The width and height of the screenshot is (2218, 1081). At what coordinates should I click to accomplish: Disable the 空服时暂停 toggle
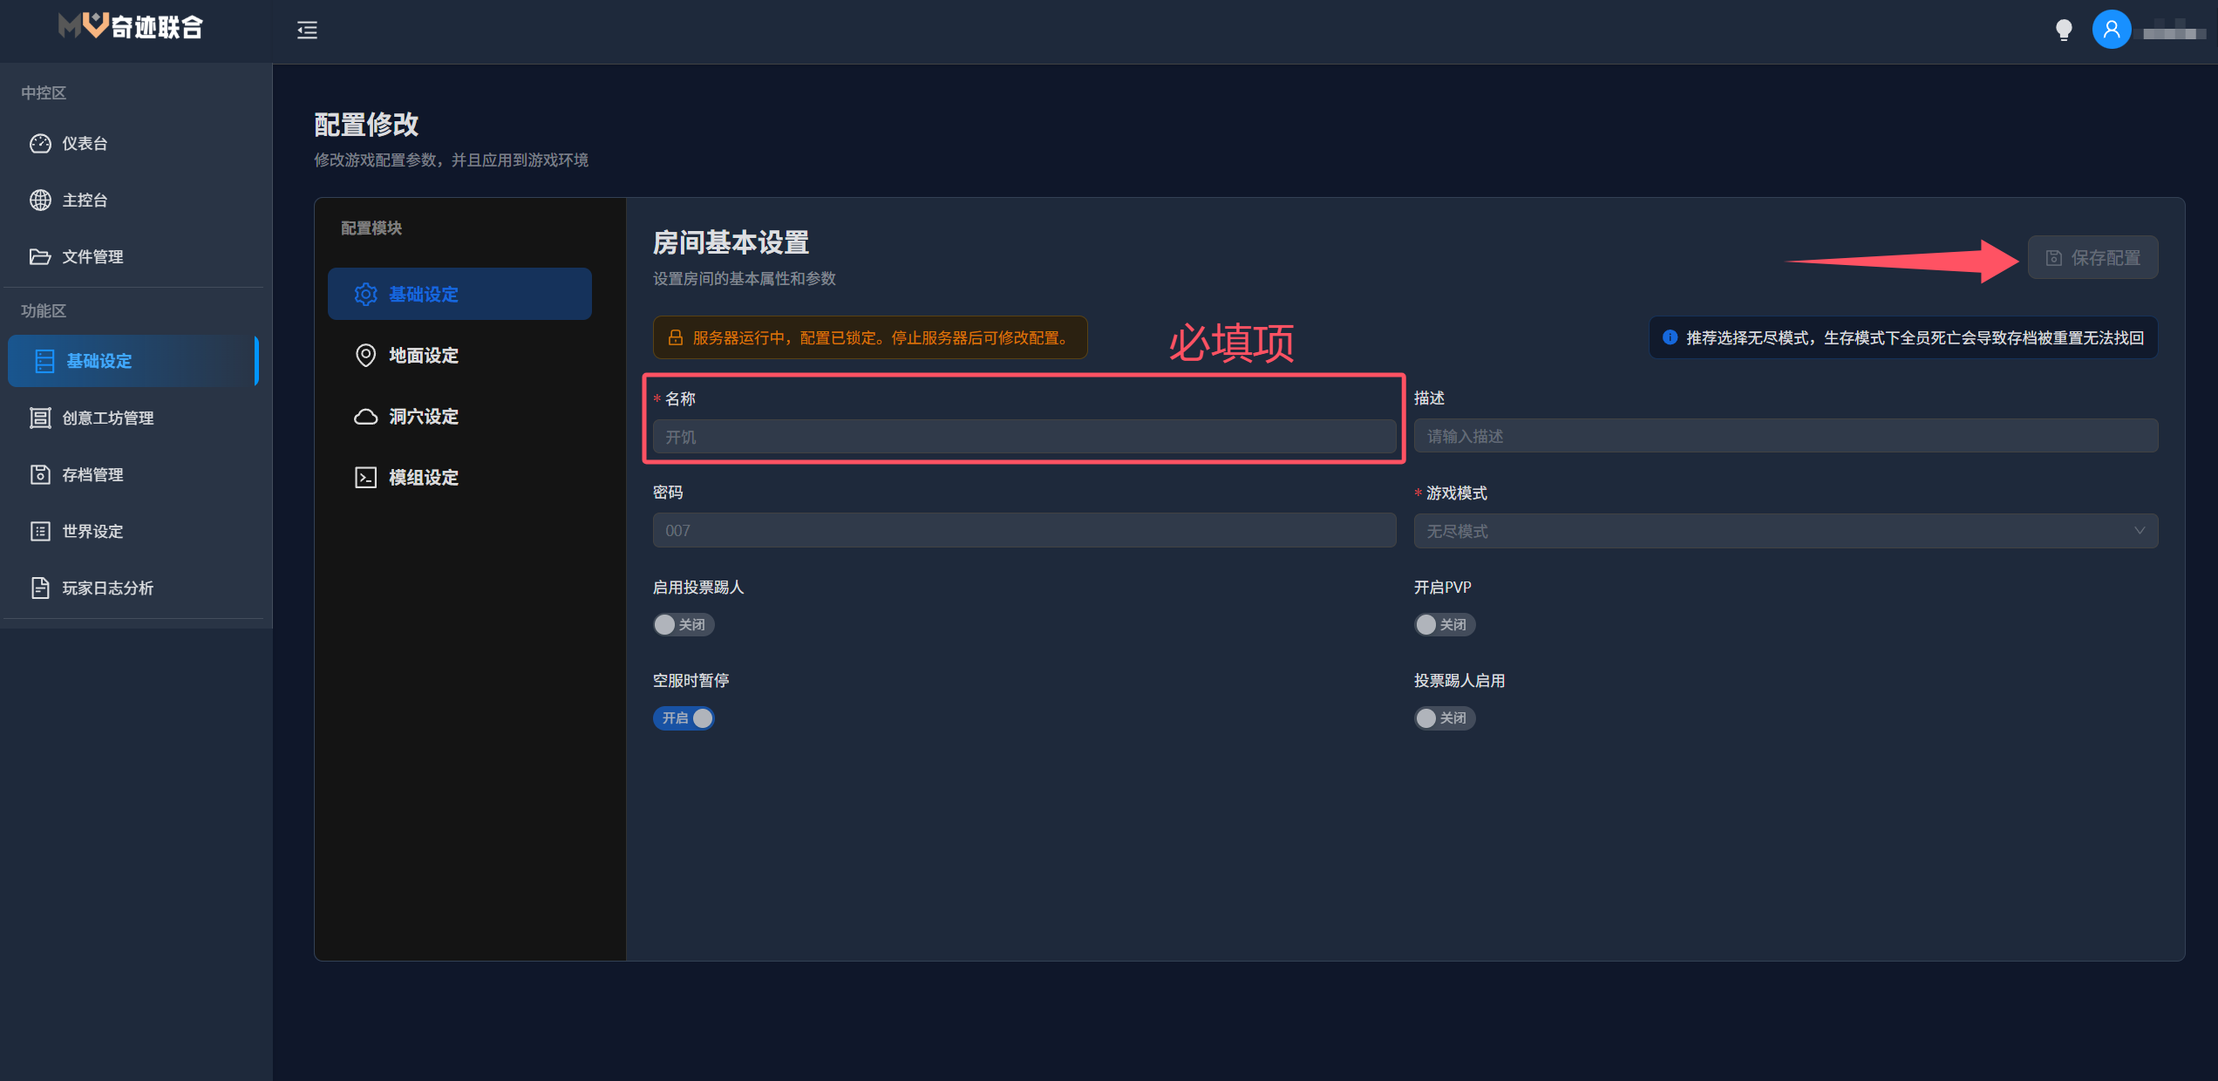coord(684,717)
